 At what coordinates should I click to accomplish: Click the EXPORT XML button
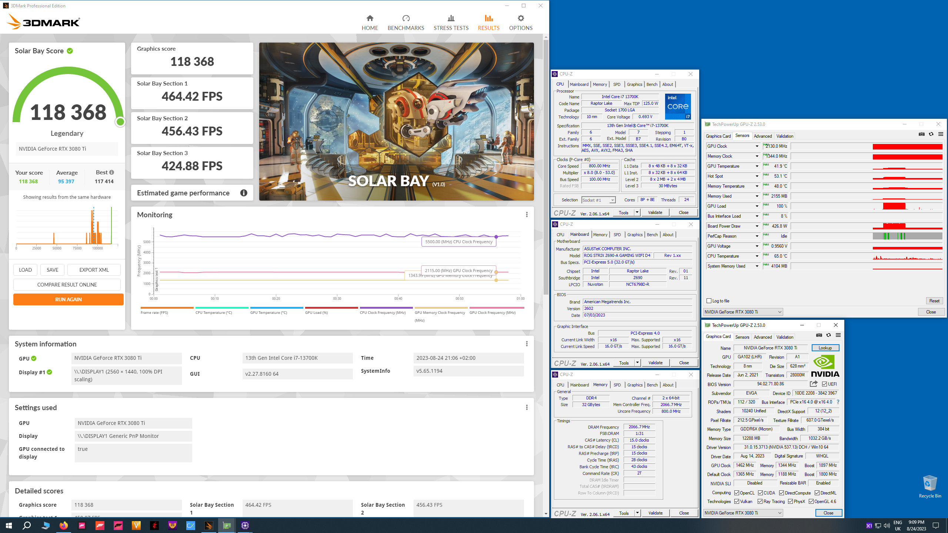[94, 270]
